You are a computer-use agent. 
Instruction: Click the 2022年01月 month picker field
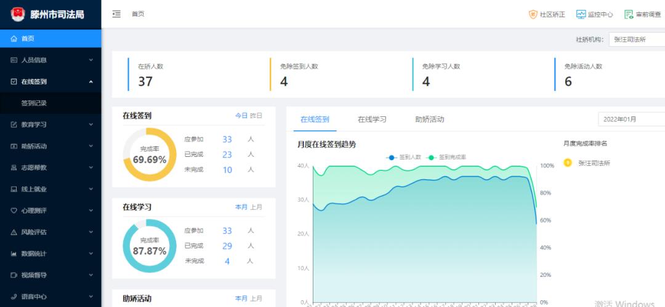631,119
